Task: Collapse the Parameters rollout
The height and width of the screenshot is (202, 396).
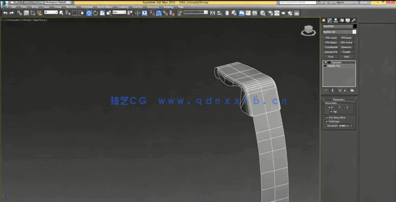Action: (339, 100)
